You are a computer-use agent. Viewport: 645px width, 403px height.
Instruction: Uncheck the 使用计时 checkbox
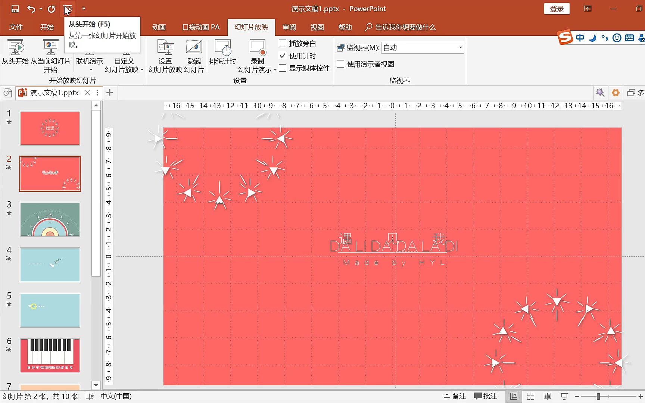(283, 56)
